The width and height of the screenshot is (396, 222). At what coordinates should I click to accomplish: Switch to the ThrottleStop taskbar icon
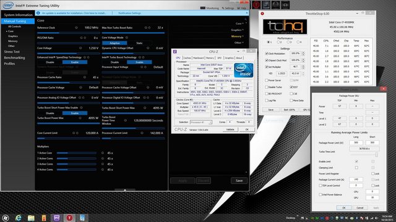click(x=69, y=218)
